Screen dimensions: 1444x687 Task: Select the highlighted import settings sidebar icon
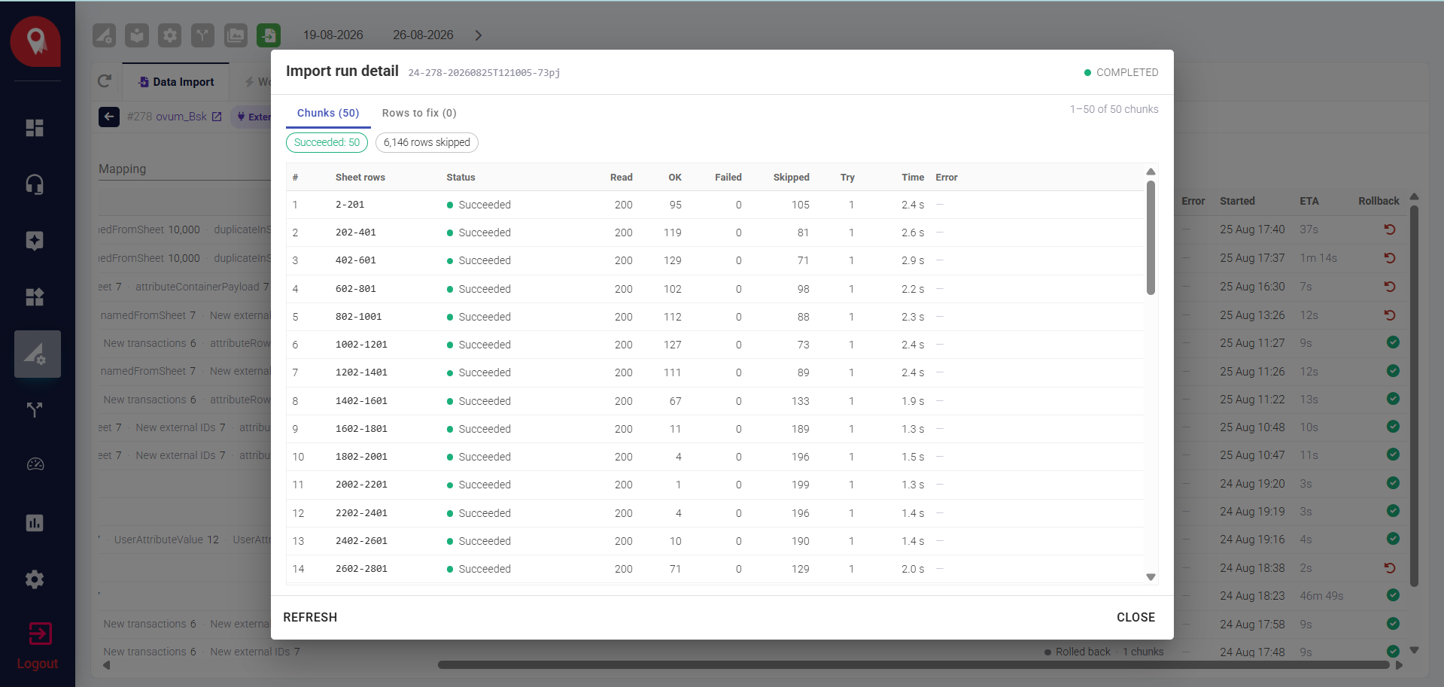pos(37,354)
